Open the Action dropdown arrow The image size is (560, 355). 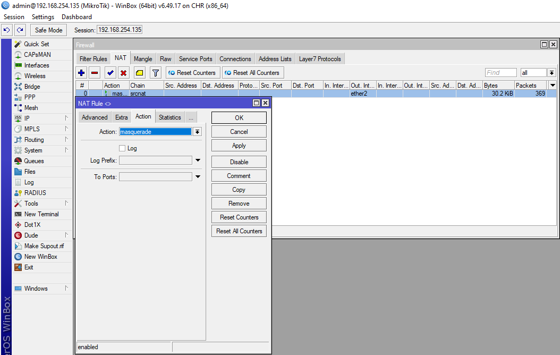point(197,132)
